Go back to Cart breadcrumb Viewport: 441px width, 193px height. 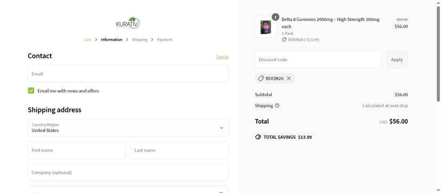click(87, 39)
